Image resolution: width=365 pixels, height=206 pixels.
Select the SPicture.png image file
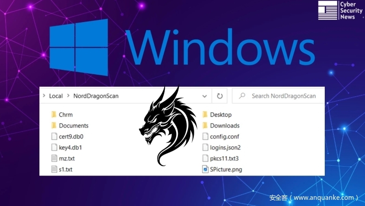[x=226, y=169]
